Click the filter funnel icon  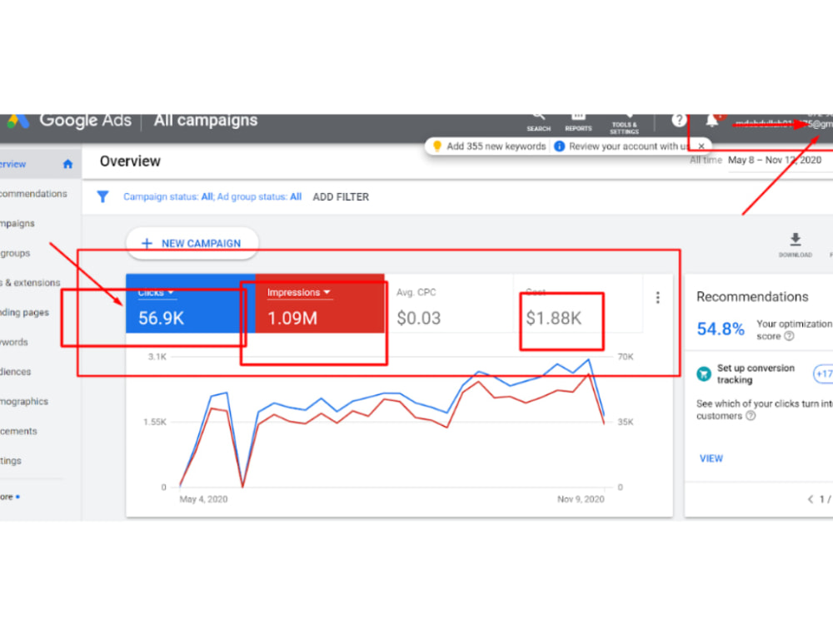(102, 197)
